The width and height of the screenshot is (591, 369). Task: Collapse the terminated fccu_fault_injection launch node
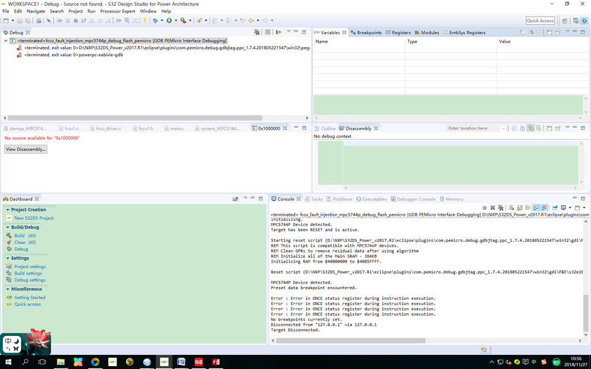(6, 41)
